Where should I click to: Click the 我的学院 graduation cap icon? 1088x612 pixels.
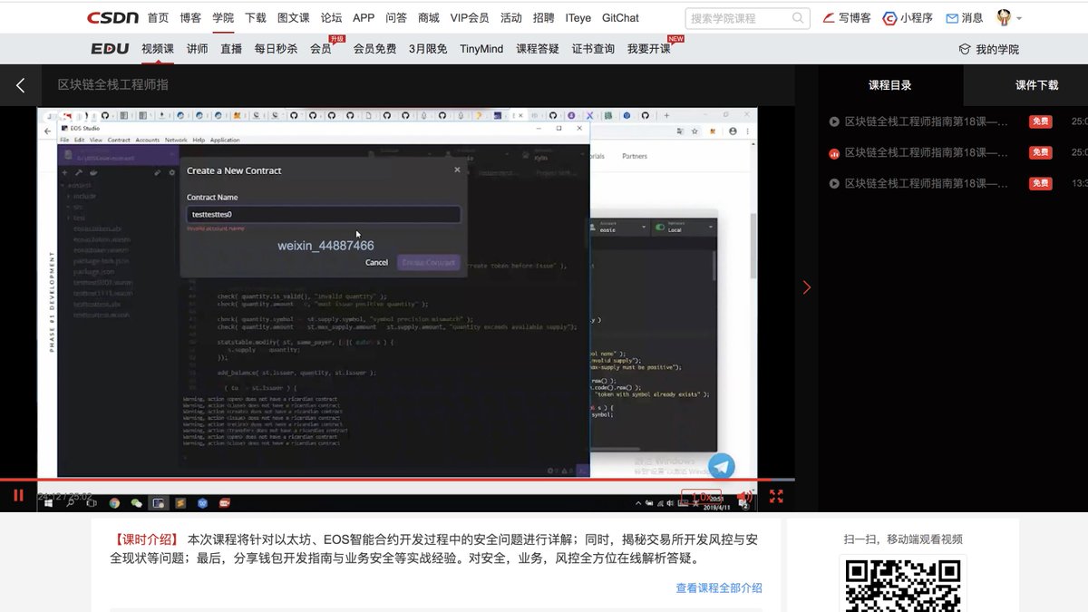coord(963,49)
